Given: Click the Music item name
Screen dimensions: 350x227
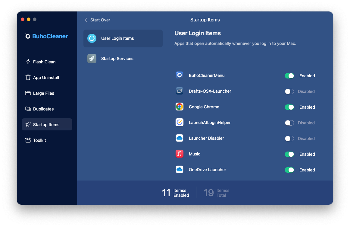Looking at the screenshot, I should coord(195,154).
